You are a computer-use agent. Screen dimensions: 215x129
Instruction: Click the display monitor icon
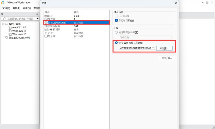46,36
